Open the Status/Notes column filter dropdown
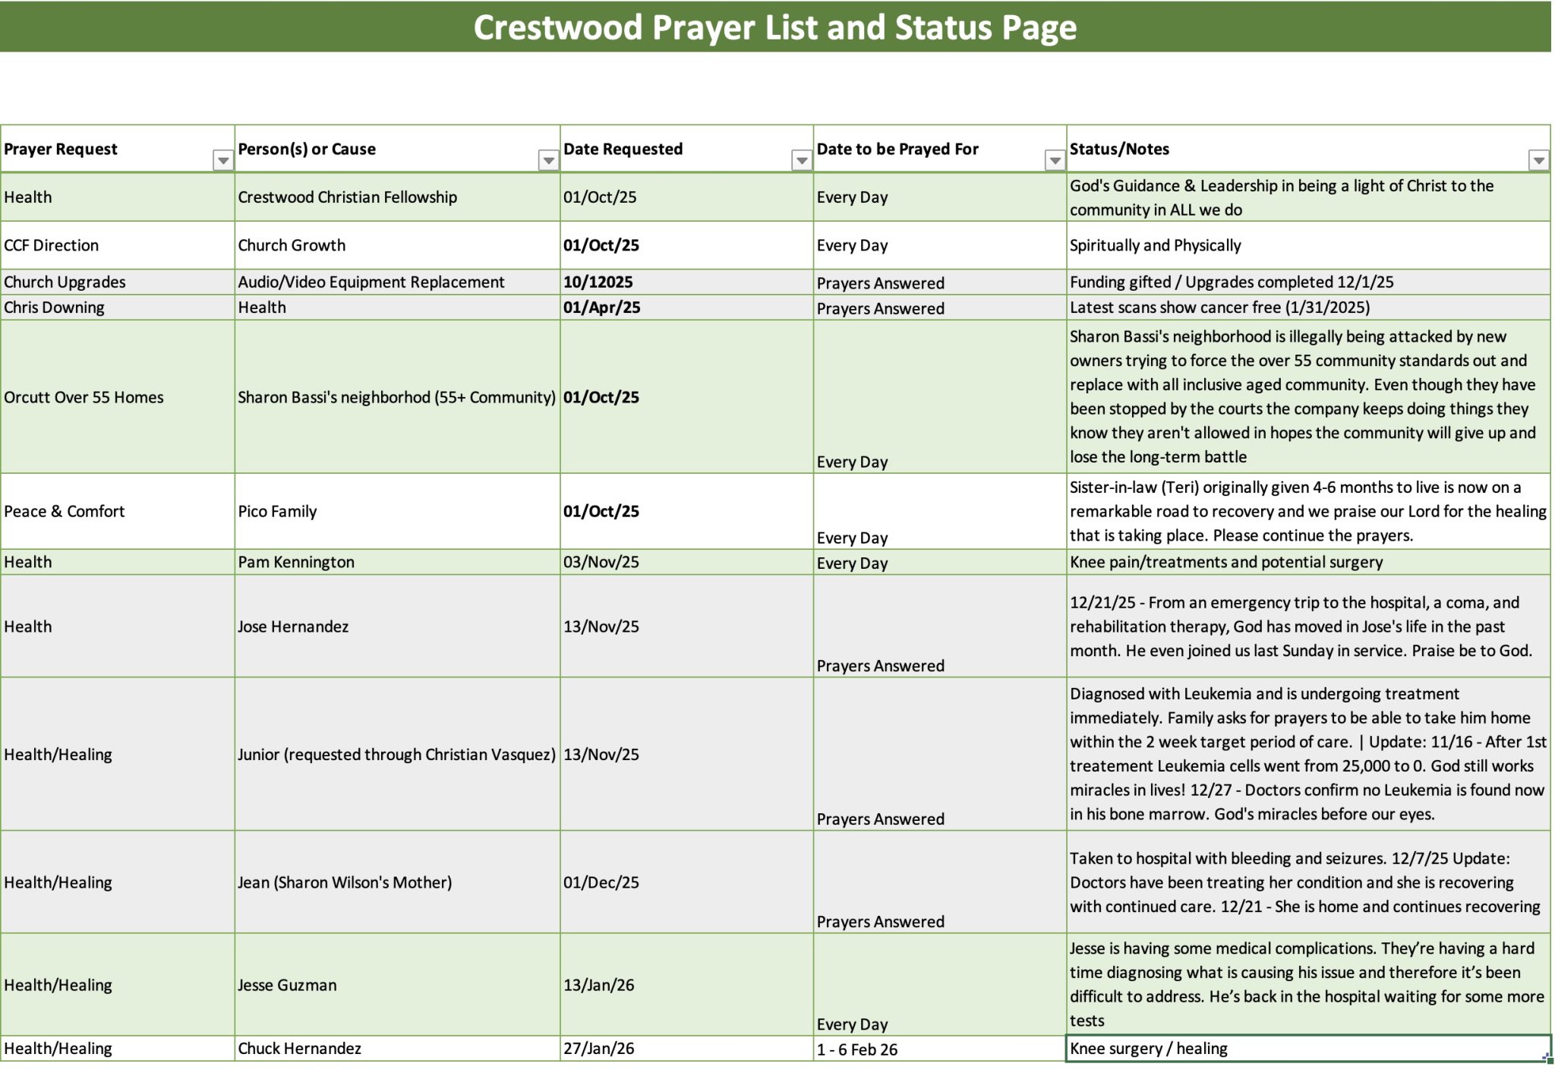 [1538, 160]
